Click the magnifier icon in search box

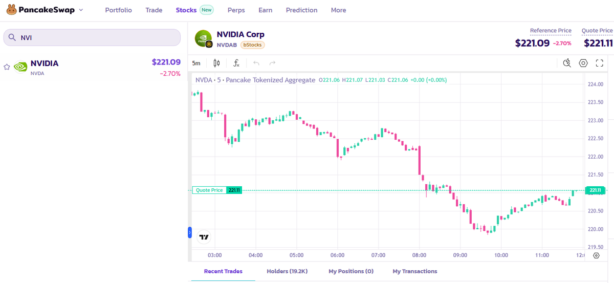[x=12, y=37]
